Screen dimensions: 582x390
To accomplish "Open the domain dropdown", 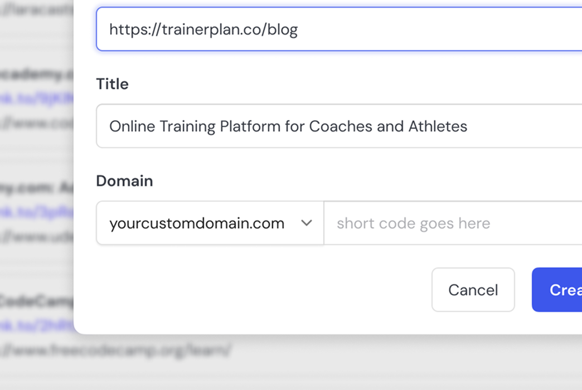I will (209, 223).
